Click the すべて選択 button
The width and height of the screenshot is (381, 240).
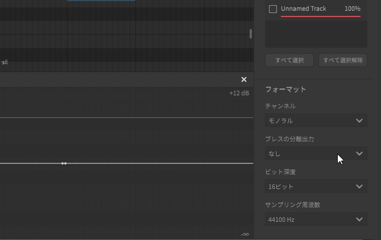click(289, 60)
